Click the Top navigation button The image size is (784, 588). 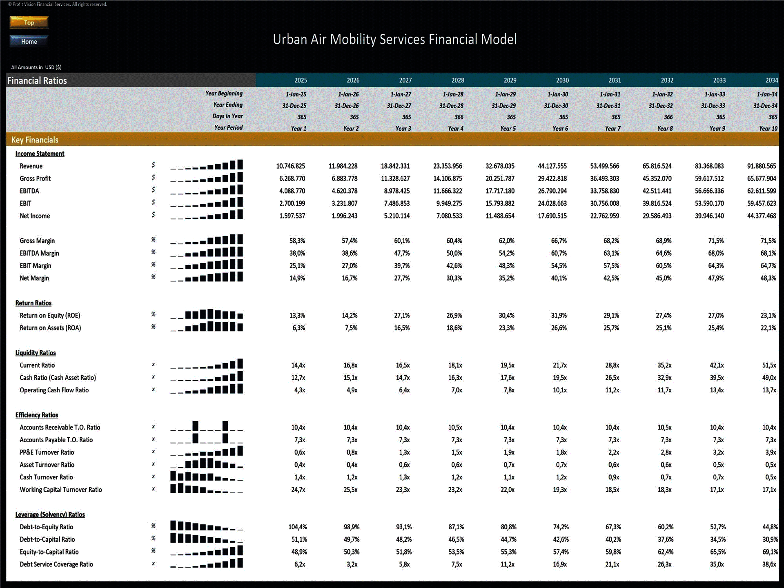[29, 22]
